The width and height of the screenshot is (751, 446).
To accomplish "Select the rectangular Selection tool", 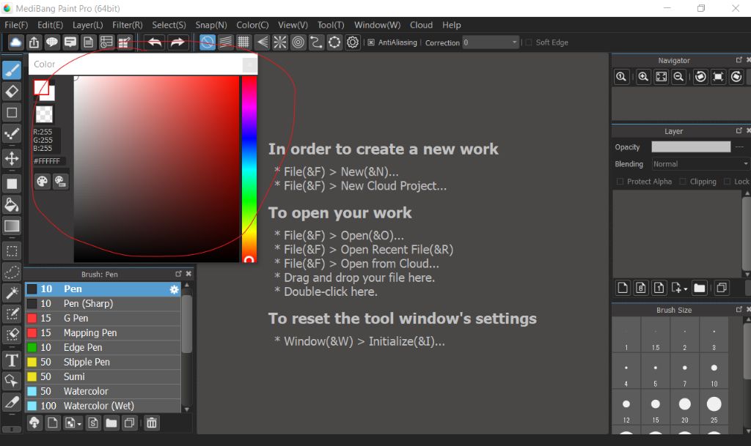I will 12,251.
